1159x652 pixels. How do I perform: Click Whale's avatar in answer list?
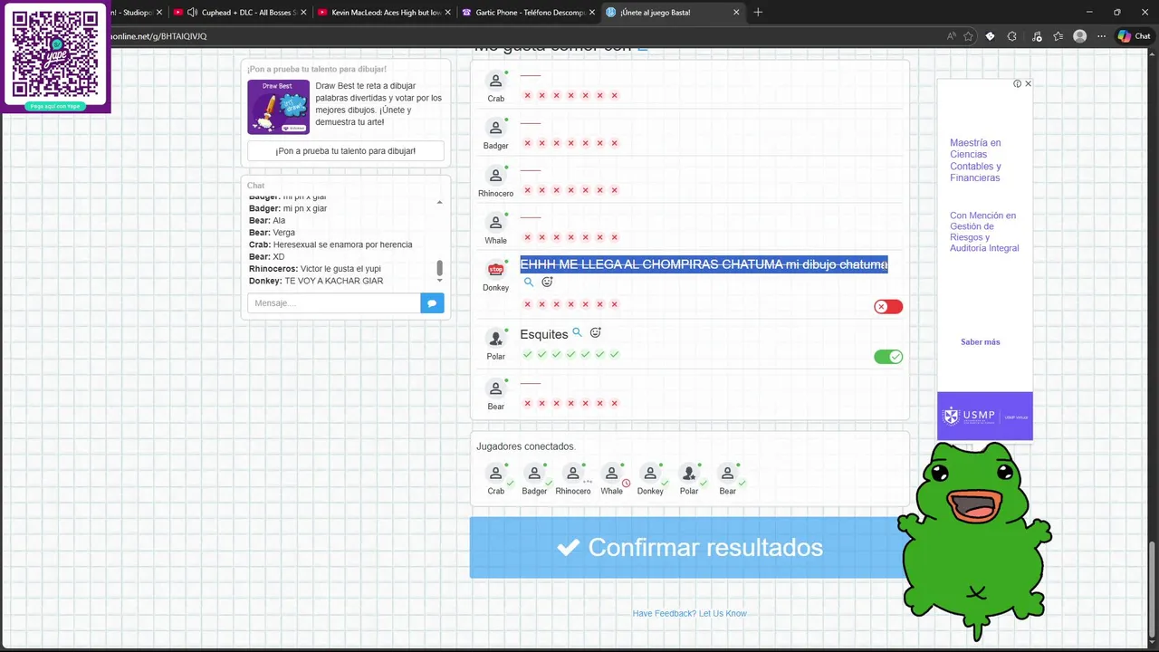pyautogui.click(x=495, y=222)
